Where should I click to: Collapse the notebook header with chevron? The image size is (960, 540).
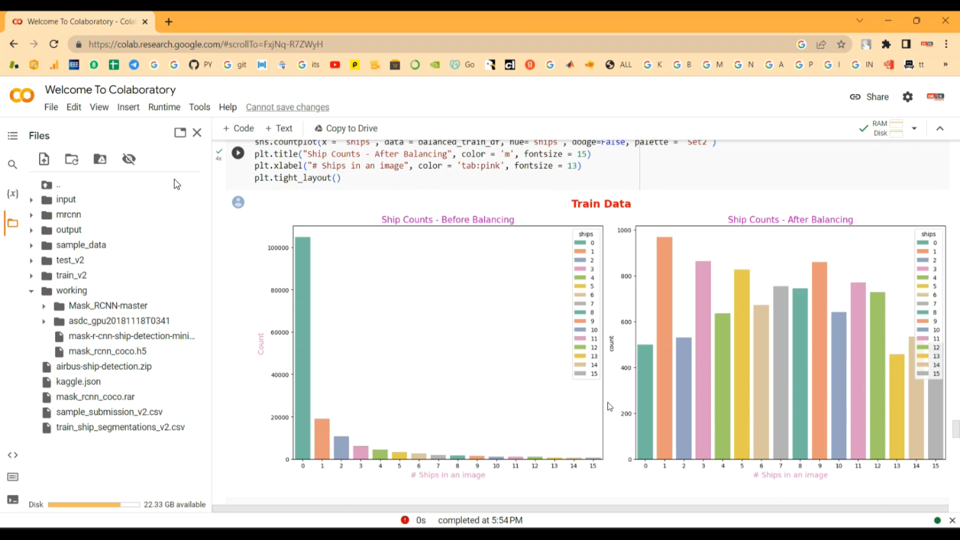tap(940, 129)
